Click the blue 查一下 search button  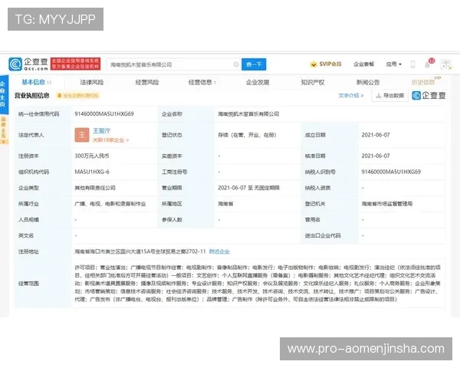pos(254,64)
